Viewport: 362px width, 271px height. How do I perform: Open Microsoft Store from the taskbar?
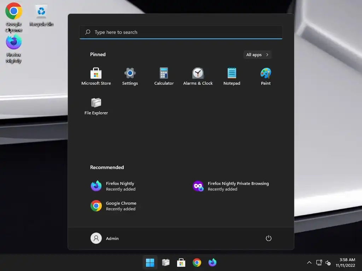[181, 263]
